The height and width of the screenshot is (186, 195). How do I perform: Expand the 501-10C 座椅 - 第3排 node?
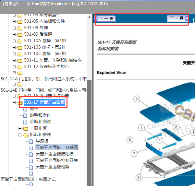pos(14,54)
